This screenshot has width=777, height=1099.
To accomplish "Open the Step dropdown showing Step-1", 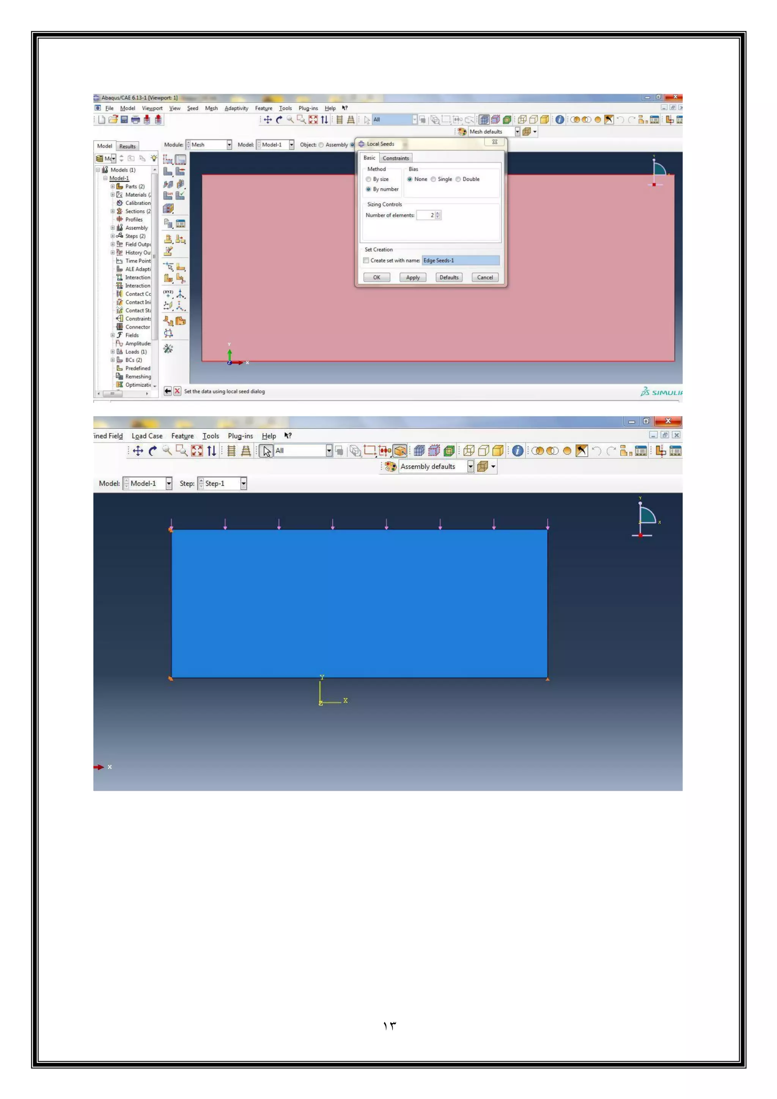I will tap(243, 483).
